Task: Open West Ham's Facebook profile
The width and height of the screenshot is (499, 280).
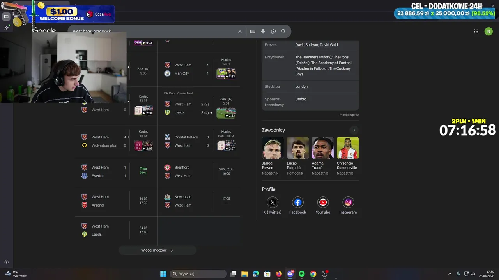Action: coord(297,205)
